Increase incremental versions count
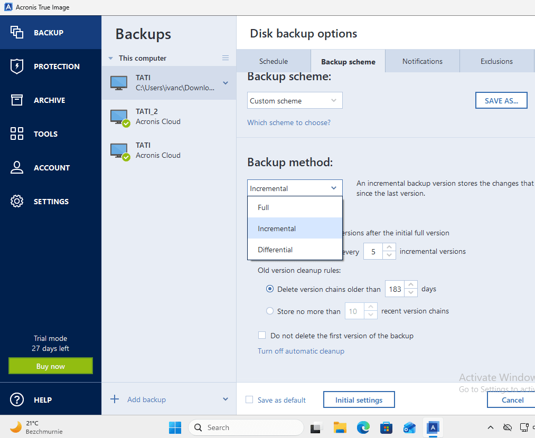The image size is (535, 438). click(x=389, y=247)
